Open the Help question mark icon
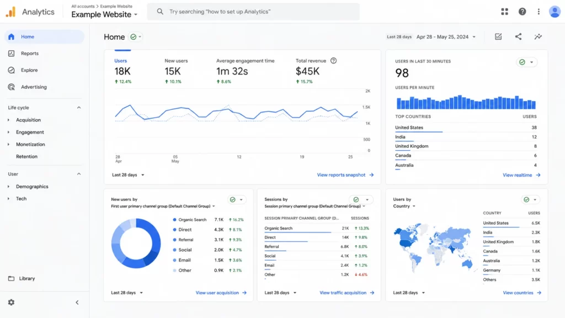 [x=522, y=12]
